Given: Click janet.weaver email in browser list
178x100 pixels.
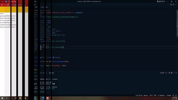Looking at the screenshot, I should click(8, 18).
